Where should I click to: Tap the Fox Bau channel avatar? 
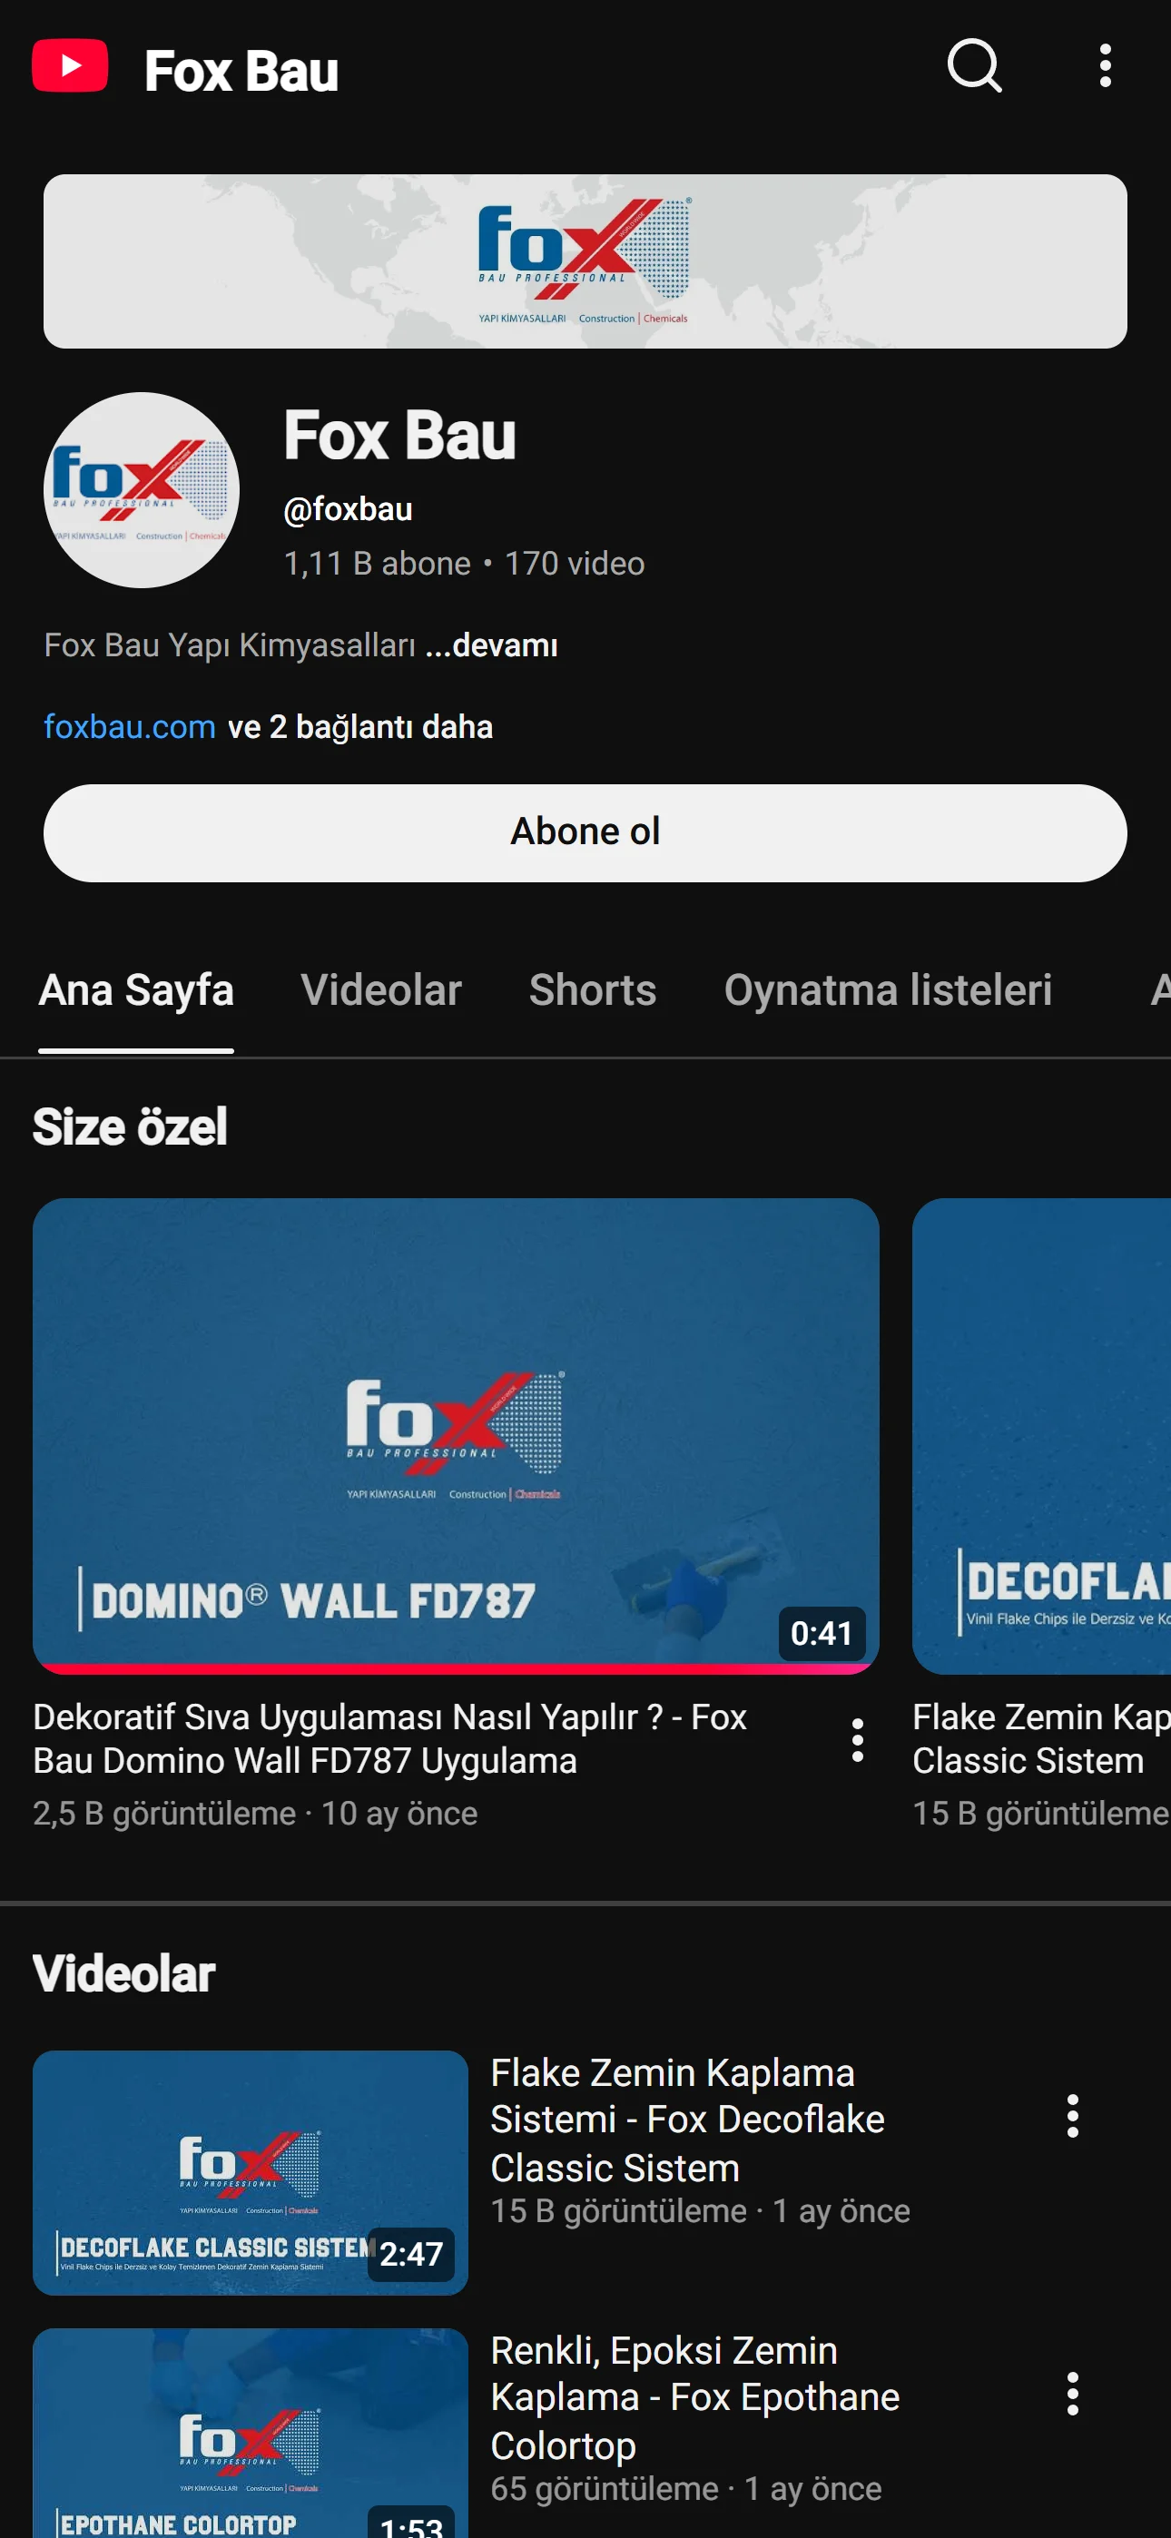coord(142,489)
